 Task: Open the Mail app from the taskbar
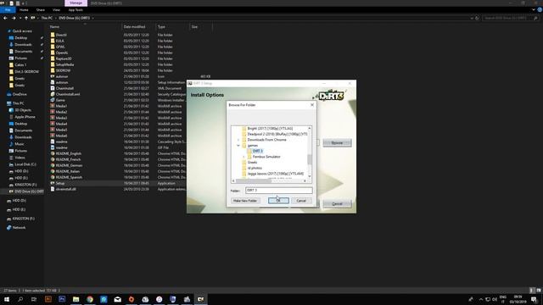pyautogui.click(x=117, y=299)
